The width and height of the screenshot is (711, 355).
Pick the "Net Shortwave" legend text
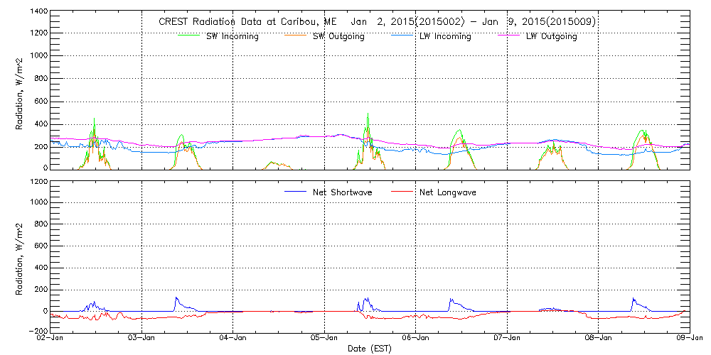coord(342,192)
